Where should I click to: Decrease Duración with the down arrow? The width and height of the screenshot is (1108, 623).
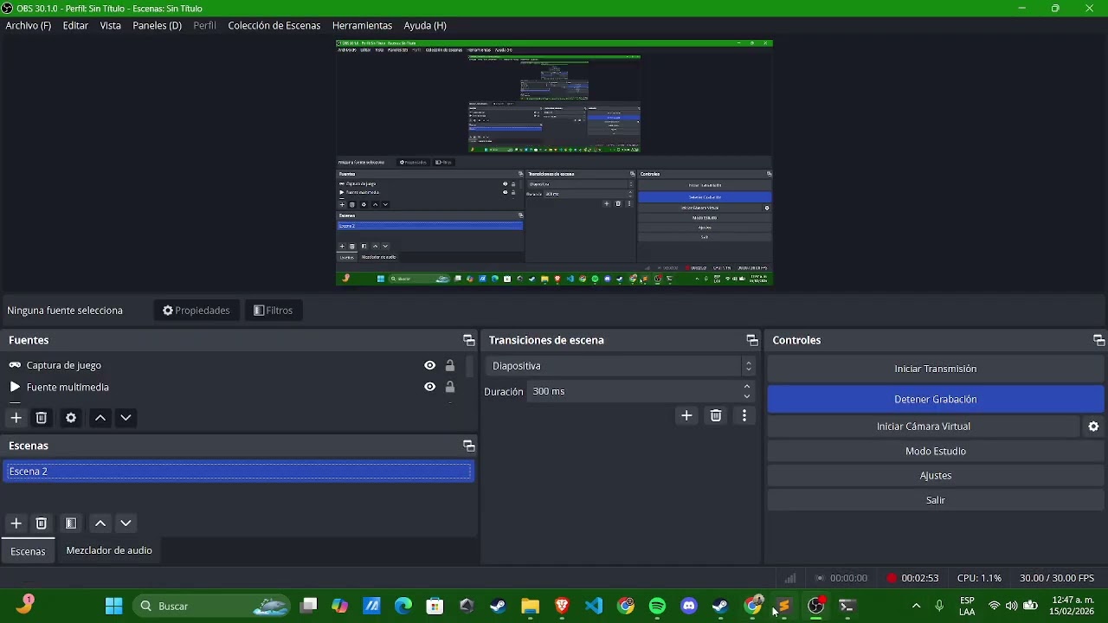click(747, 396)
